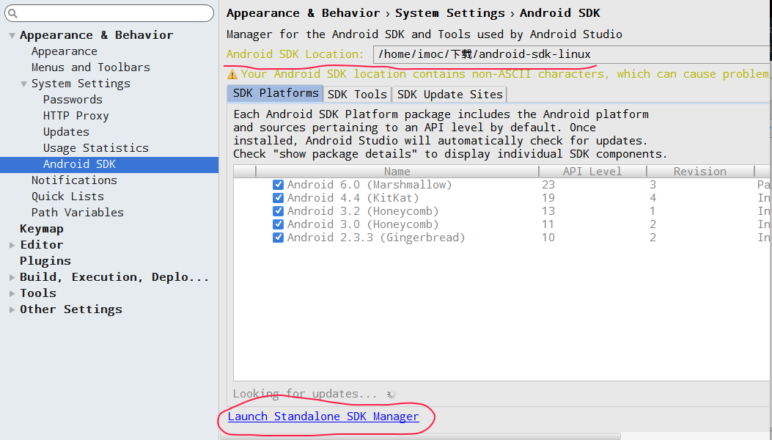Image resolution: width=772 pixels, height=440 pixels.
Task: Open the Updates settings page
Action: (x=67, y=132)
